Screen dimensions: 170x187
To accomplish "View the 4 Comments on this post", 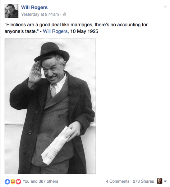I will click(118, 181).
